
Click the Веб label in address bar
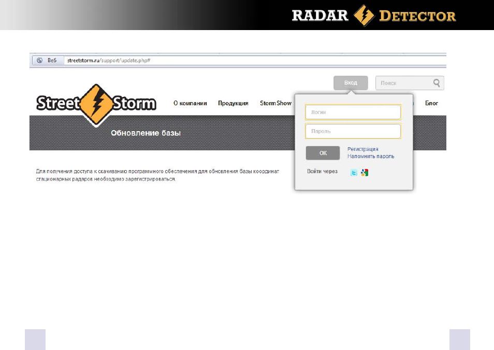tap(52, 60)
